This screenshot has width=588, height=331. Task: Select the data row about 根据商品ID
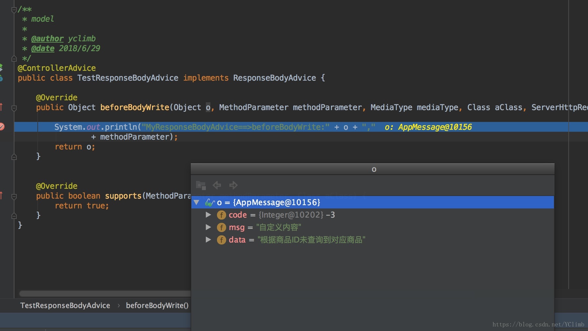pos(373,240)
